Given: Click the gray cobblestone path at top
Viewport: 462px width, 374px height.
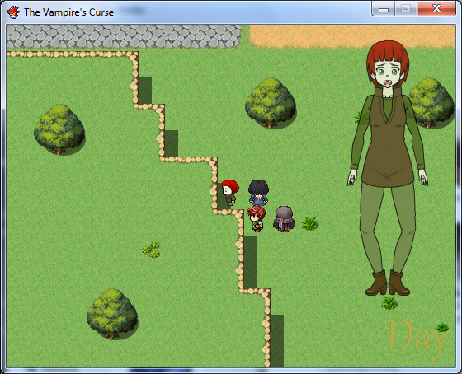Looking at the screenshot, I should tap(124, 36).
